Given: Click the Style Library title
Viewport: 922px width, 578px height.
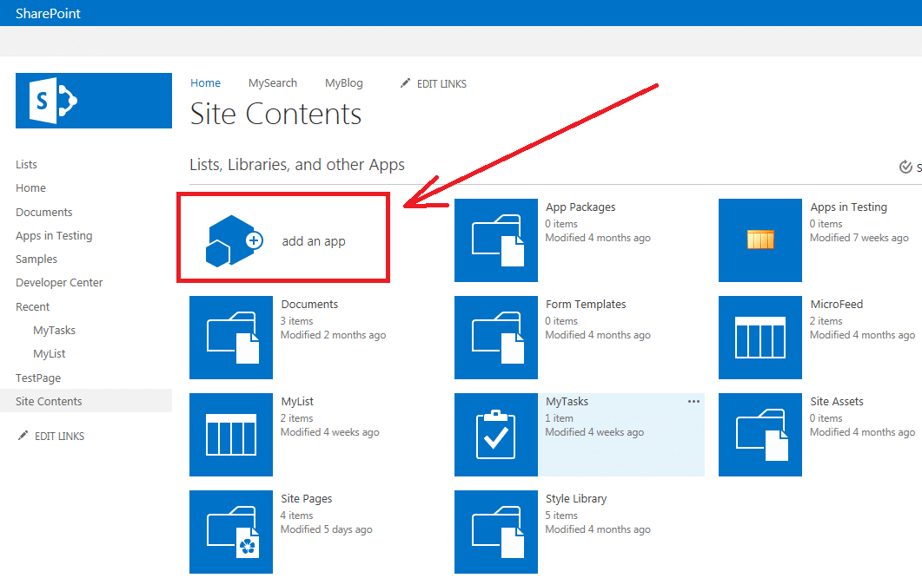Looking at the screenshot, I should point(575,499).
